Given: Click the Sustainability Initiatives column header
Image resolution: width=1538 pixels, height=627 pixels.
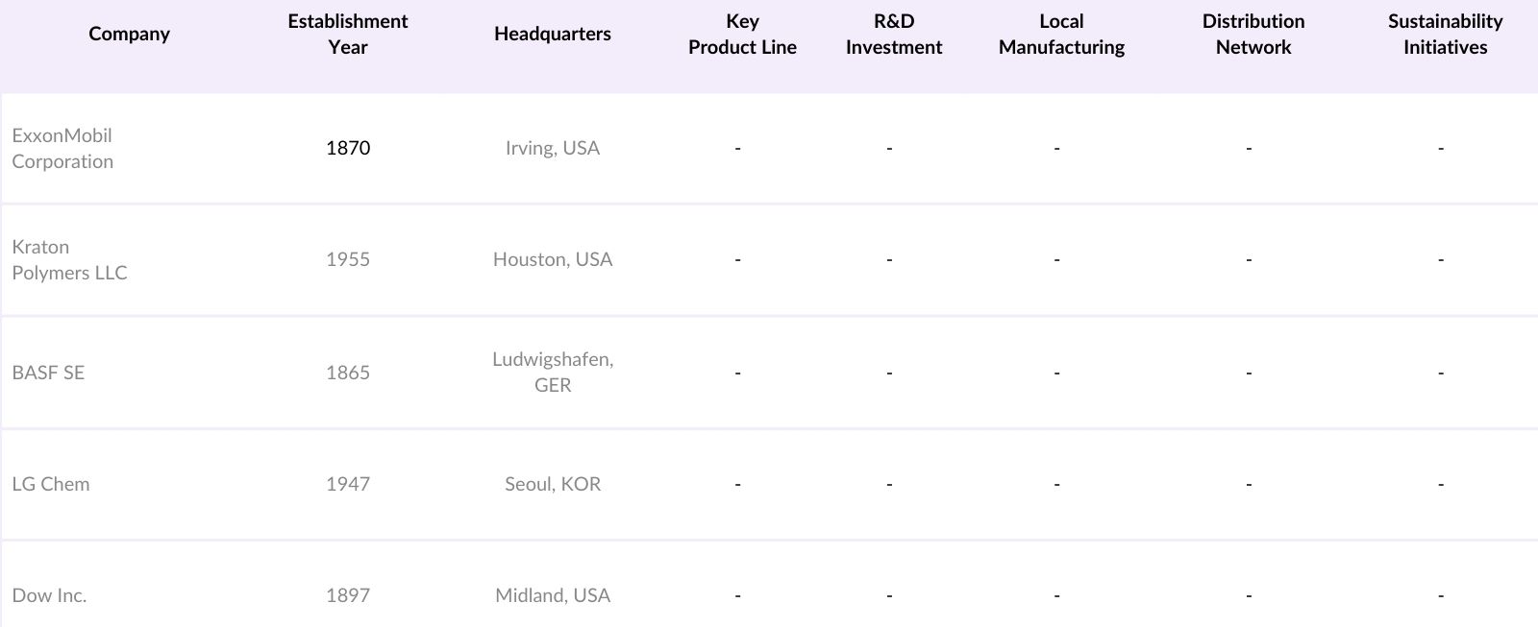Looking at the screenshot, I should tap(1444, 34).
